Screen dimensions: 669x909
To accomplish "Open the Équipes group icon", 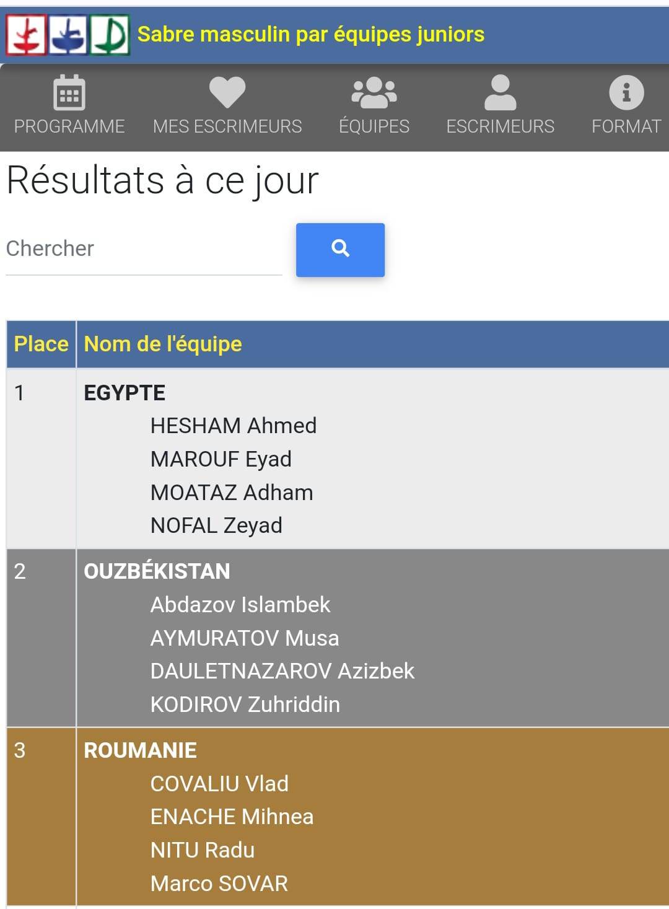I will coord(374,92).
